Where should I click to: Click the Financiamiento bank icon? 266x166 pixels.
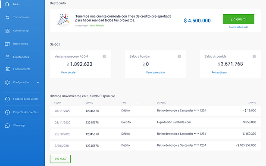click(7, 69)
